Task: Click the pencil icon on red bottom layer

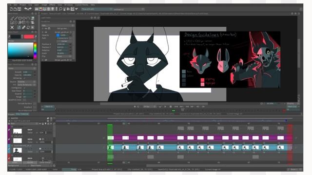Action: 9,158
